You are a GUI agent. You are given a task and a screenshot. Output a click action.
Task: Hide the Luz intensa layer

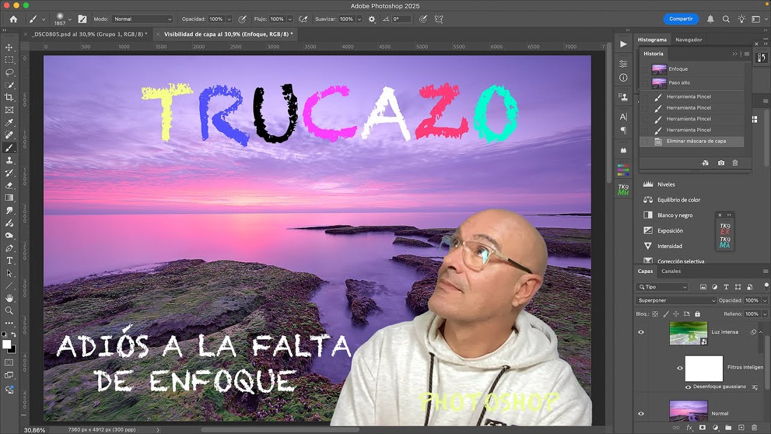tap(641, 332)
